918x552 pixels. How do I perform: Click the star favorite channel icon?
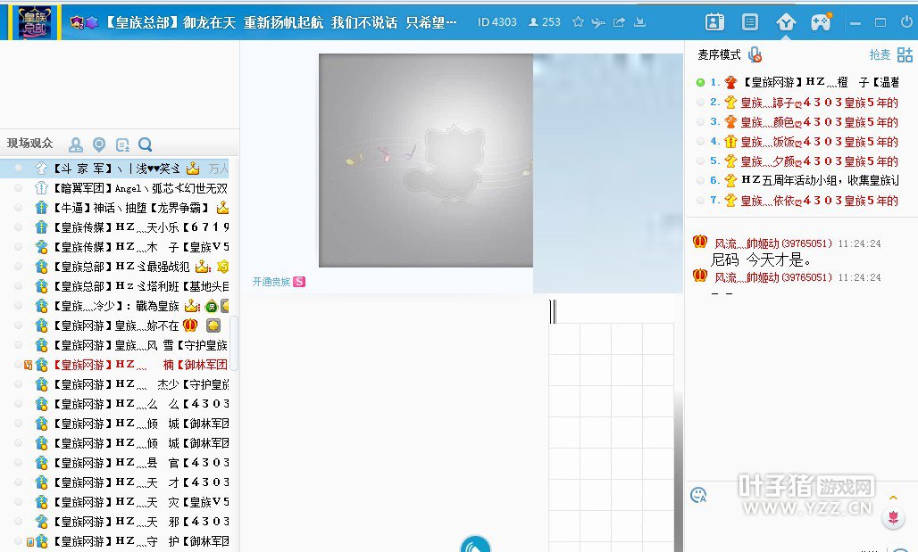tap(578, 22)
